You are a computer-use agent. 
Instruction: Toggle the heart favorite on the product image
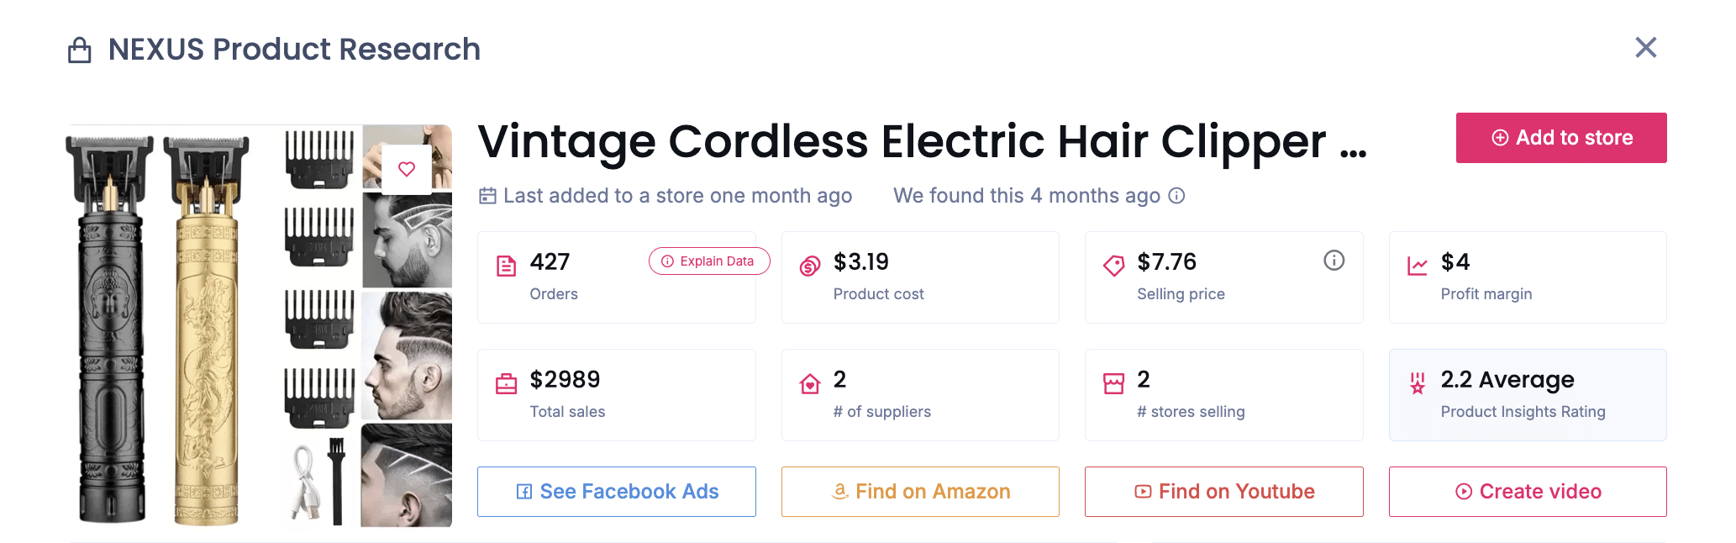tap(407, 168)
